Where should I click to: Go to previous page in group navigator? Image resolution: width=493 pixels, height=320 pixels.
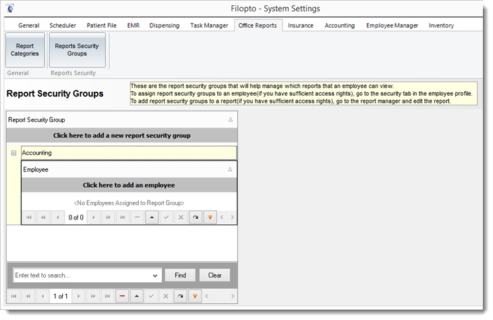tap(28, 296)
